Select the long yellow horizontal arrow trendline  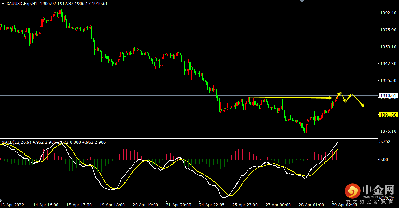289,98
